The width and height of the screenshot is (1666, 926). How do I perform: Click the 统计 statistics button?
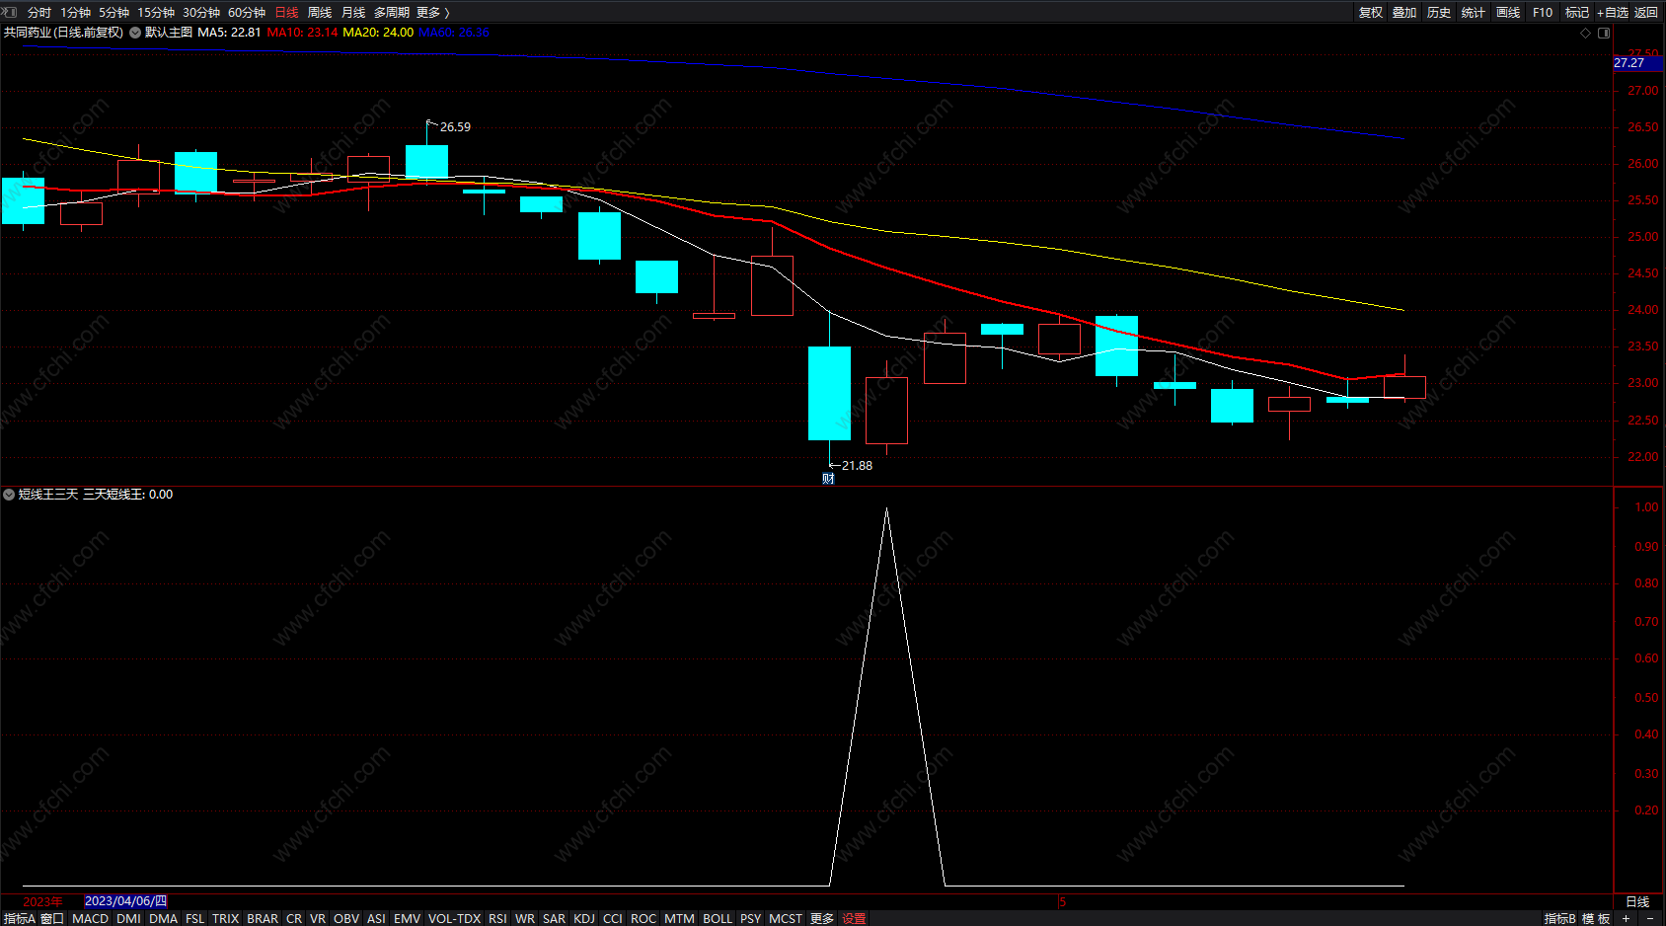1474,12
